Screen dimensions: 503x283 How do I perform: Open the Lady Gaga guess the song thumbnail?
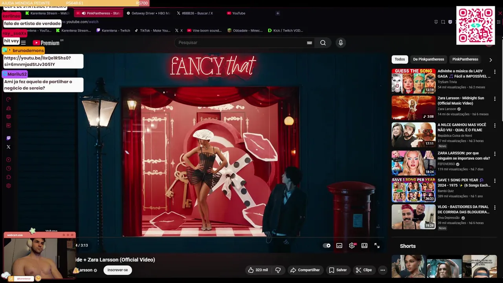click(413, 81)
